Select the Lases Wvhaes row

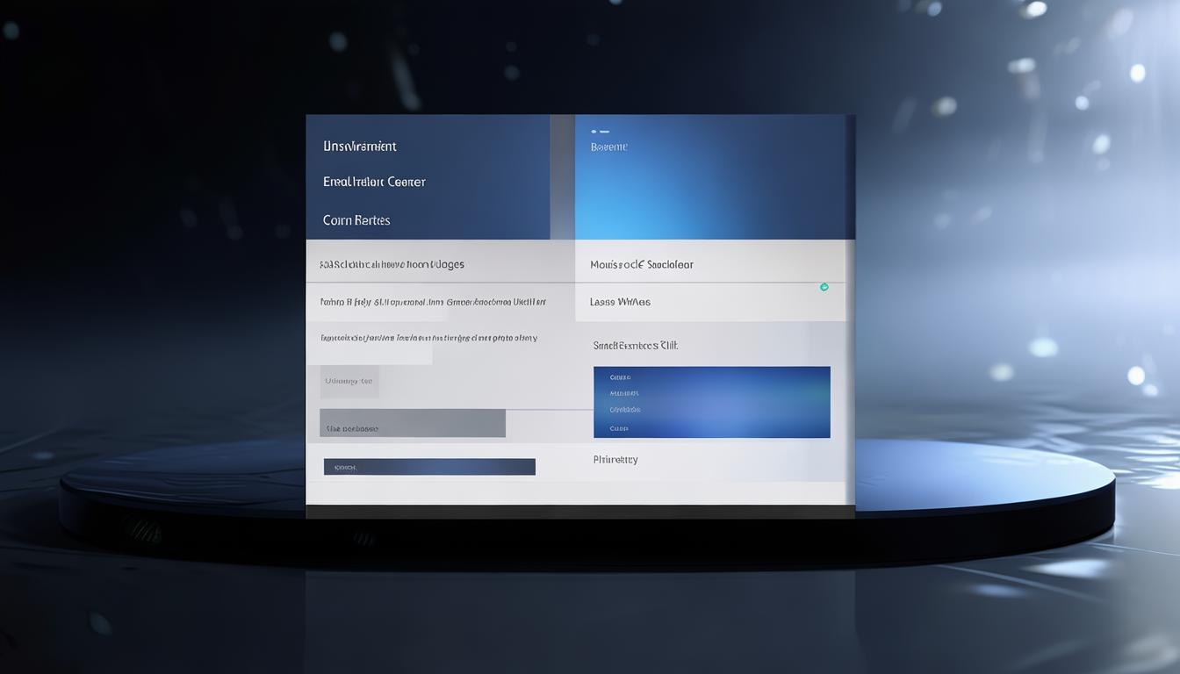point(620,302)
